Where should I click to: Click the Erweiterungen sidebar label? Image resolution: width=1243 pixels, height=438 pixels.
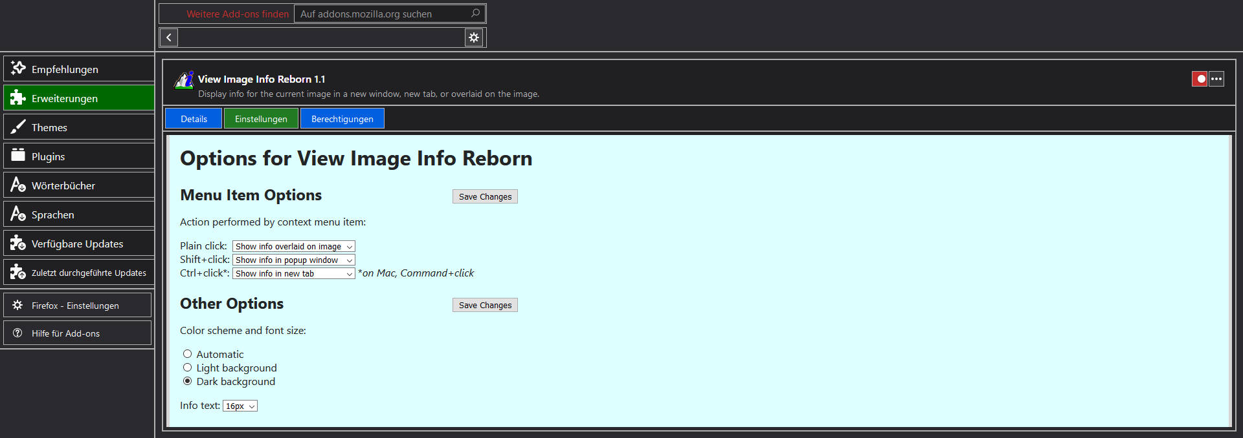click(65, 98)
